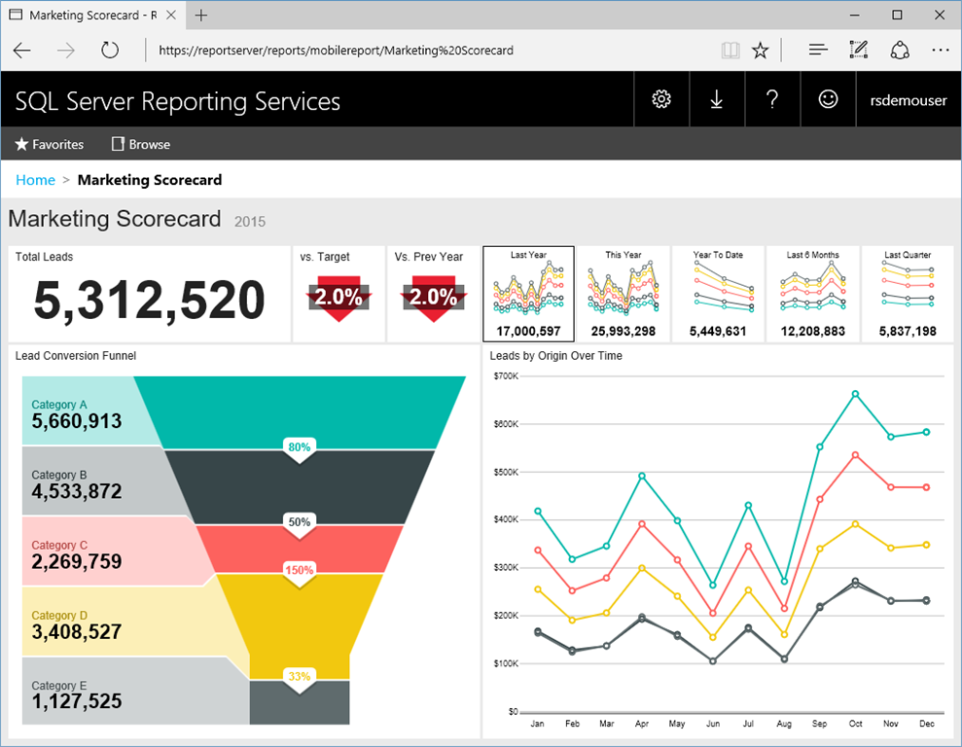Click inside the browser address bar
The width and height of the screenshot is (962, 747).
(389, 50)
